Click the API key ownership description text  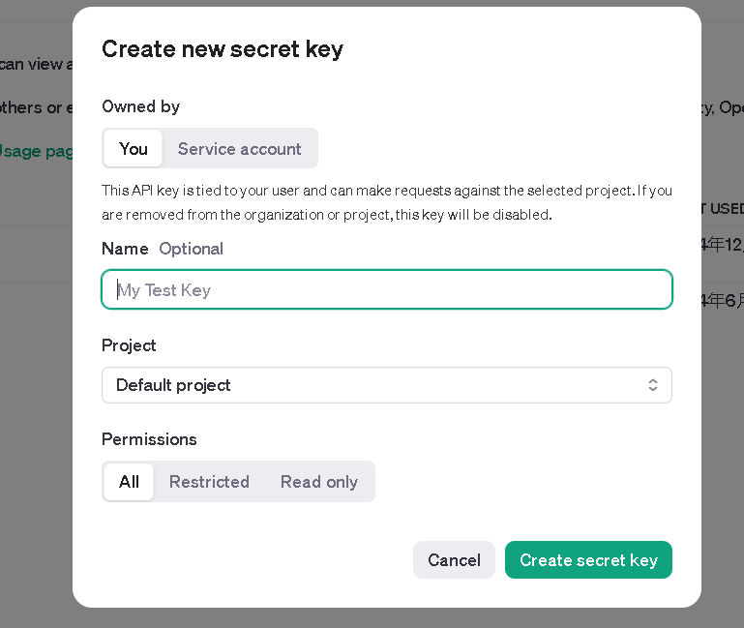(x=386, y=202)
